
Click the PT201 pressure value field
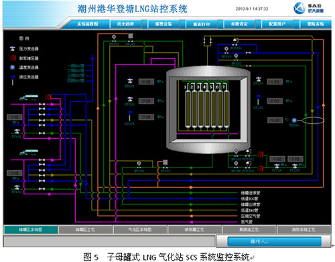tap(146, 82)
